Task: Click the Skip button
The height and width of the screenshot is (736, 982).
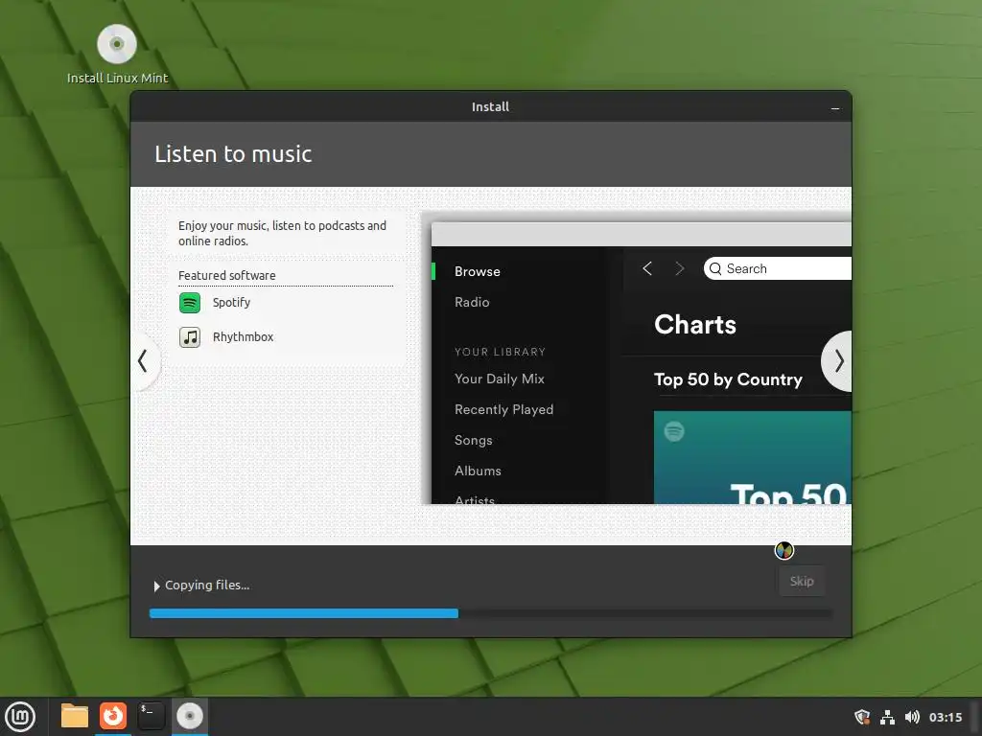Action: pos(802,582)
